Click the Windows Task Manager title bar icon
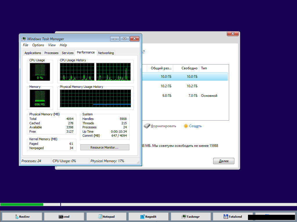Screen dimensions: 297x222 point(24,39)
